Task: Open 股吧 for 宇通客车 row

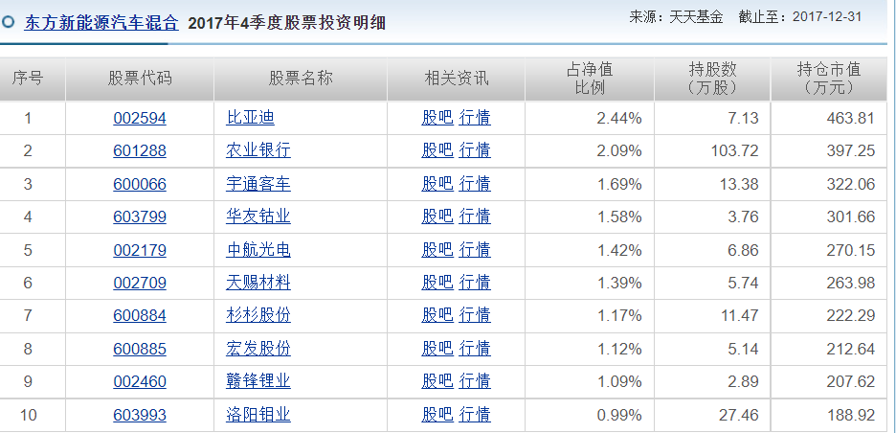Action: (x=437, y=184)
